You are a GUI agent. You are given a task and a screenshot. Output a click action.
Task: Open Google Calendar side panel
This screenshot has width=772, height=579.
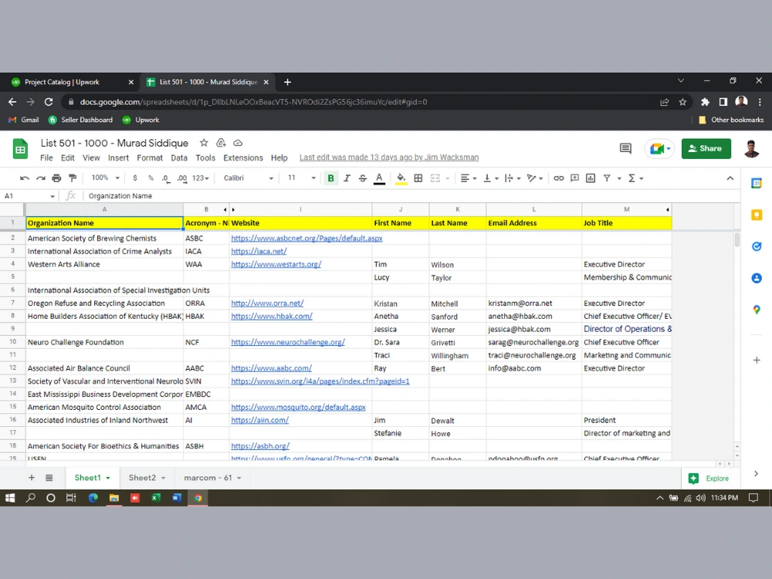(757, 184)
